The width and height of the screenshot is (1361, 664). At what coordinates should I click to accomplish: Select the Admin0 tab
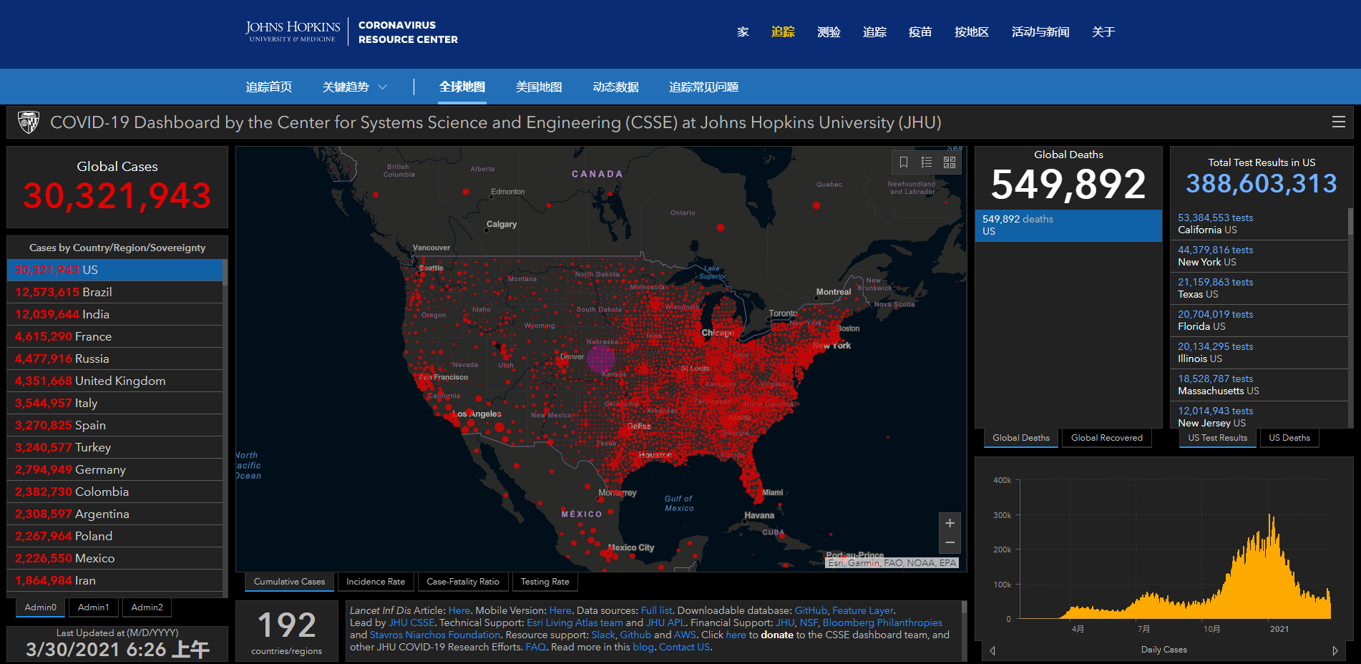[x=40, y=607]
